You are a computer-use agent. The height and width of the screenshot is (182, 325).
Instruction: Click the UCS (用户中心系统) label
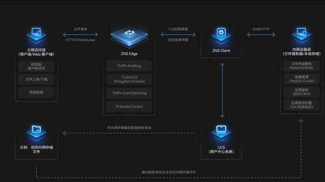[221, 150]
